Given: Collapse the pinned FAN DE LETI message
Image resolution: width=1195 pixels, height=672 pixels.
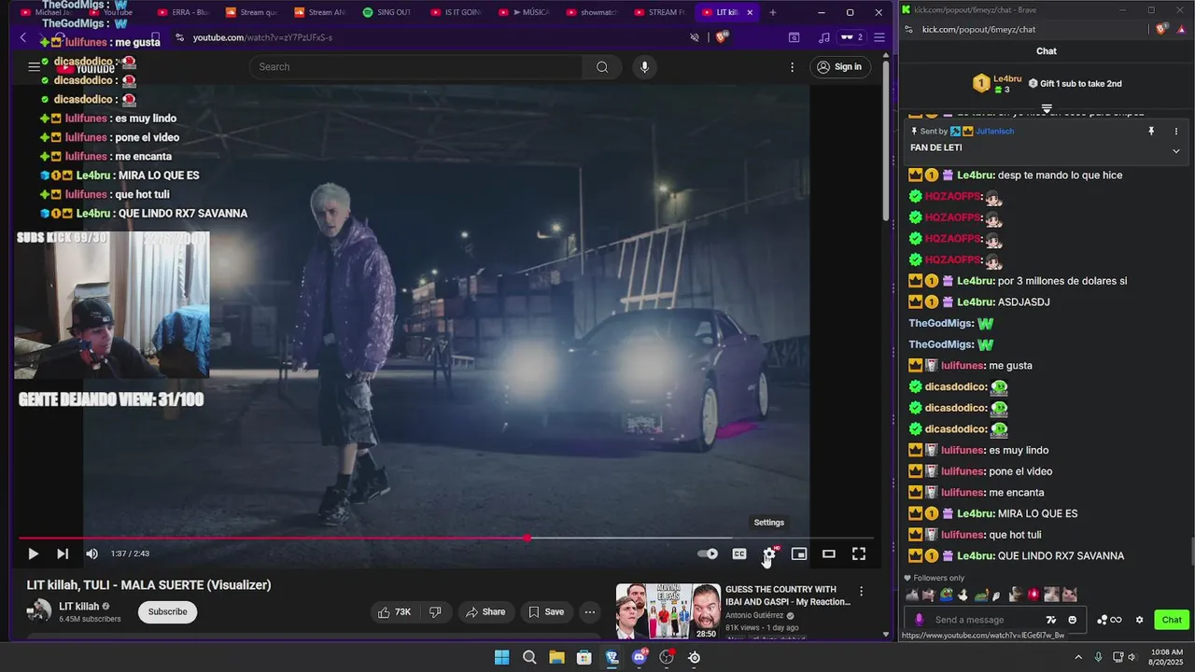Looking at the screenshot, I should (x=1176, y=151).
